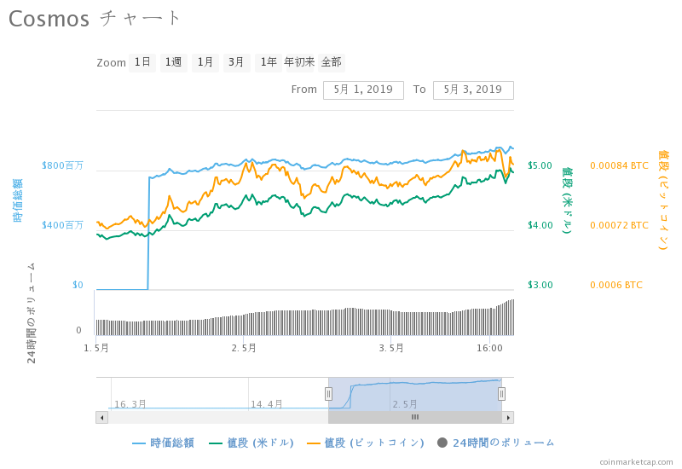This screenshot has height=469, width=682.
Task: Click the 3. 5月 x-axis date label
Action: tap(391, 349)
